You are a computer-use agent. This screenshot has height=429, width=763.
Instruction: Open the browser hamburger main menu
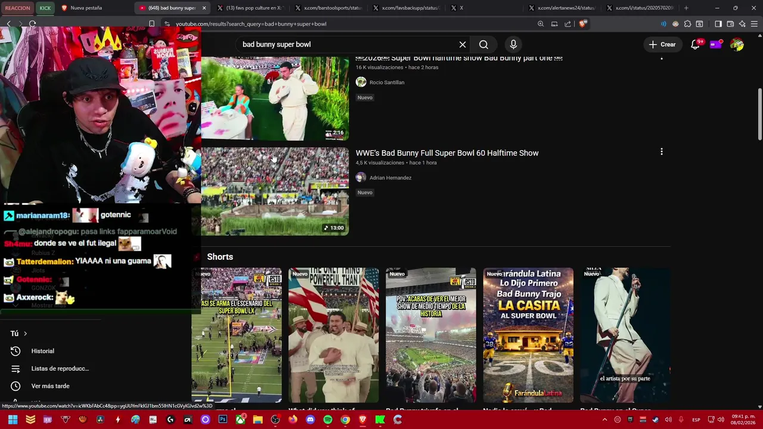755,24
